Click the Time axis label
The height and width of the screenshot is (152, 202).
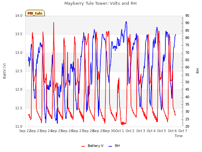179,136
